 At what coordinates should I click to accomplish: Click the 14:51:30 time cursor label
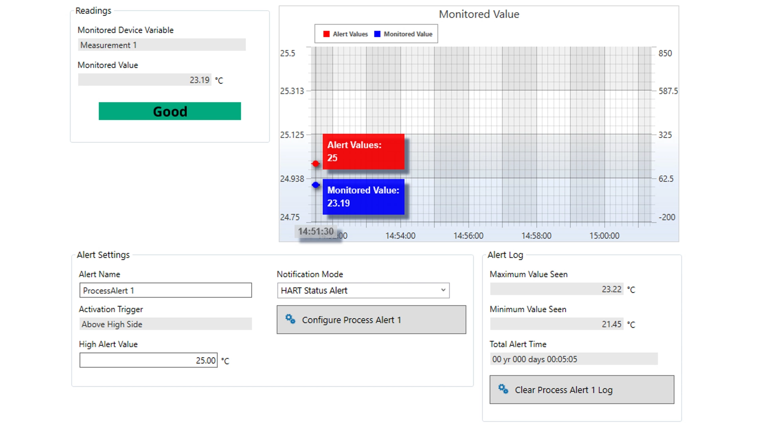click(x=316, y=231)
